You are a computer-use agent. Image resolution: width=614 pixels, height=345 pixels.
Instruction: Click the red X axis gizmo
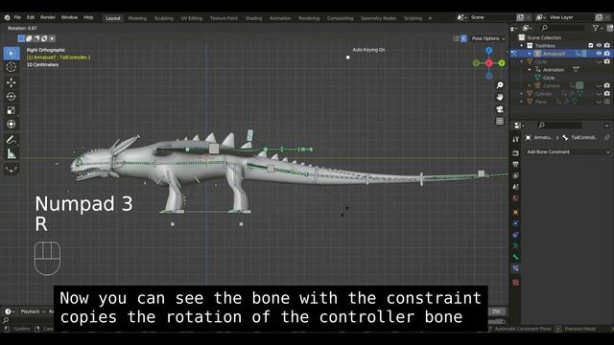[488, 63]
